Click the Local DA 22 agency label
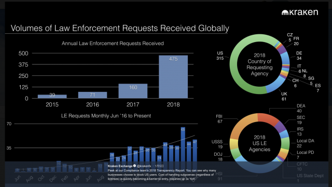Screen dimensions: 332x187 click(x=306, y=143)
